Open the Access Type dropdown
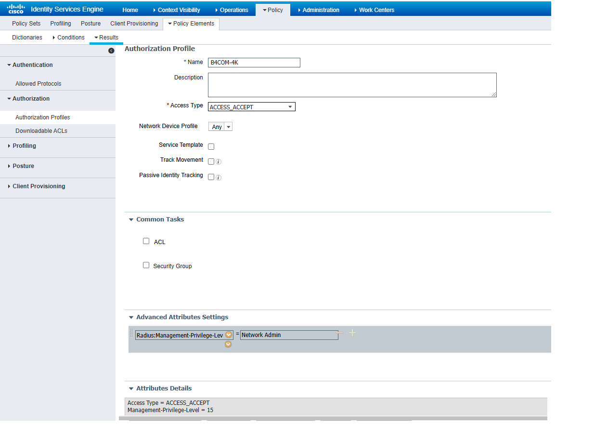The image size is (594, 428). (x=251, y=107)
